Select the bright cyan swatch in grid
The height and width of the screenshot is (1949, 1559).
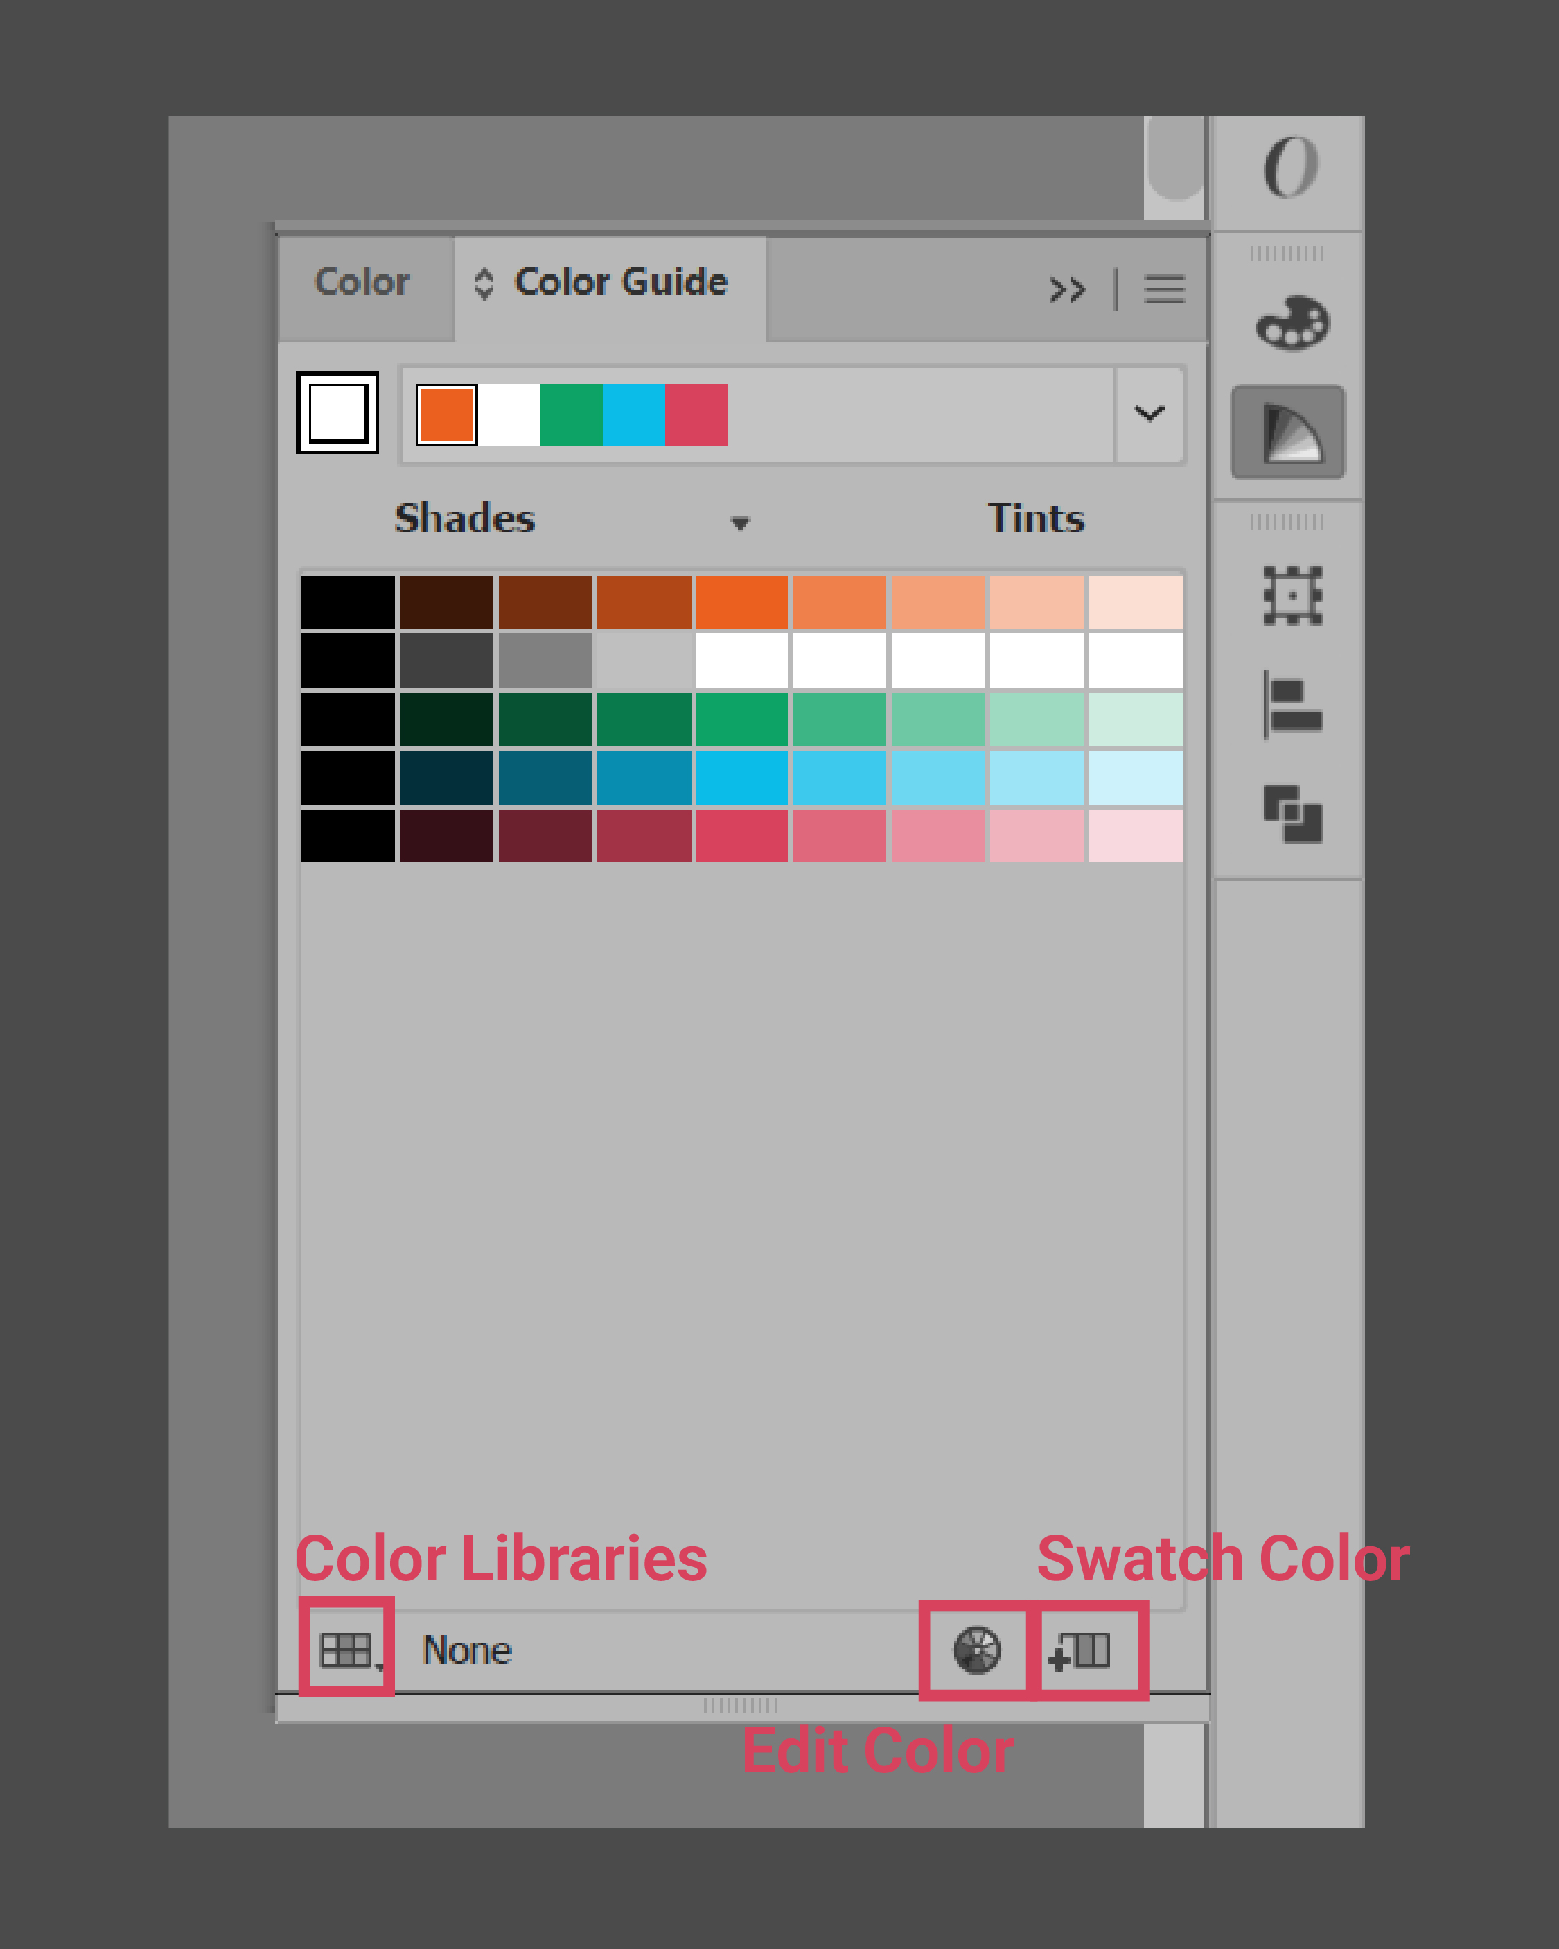741,778
